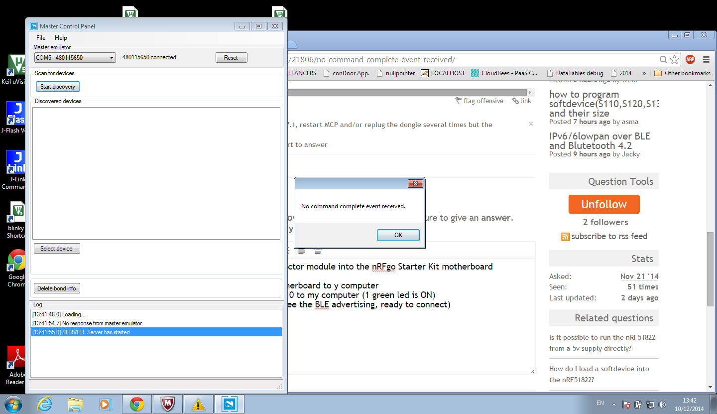717x414 pixels.
Task: Open the Help menu
Action: point(61,38)
